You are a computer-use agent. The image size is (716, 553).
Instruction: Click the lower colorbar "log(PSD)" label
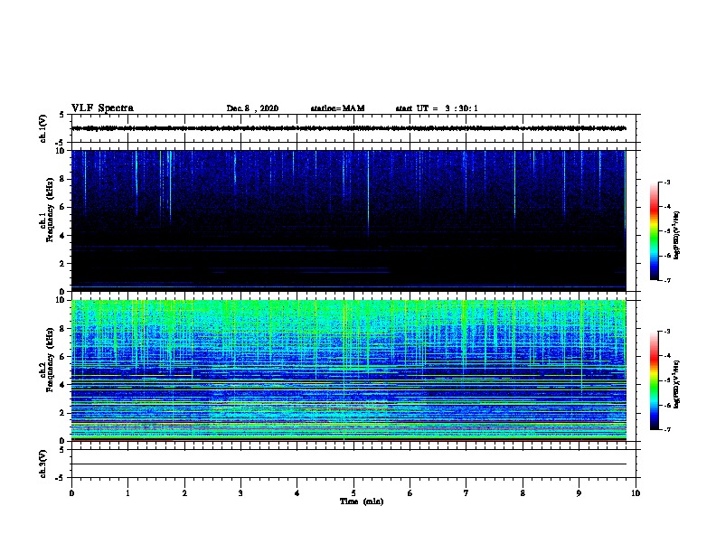(x=676, y=385)
